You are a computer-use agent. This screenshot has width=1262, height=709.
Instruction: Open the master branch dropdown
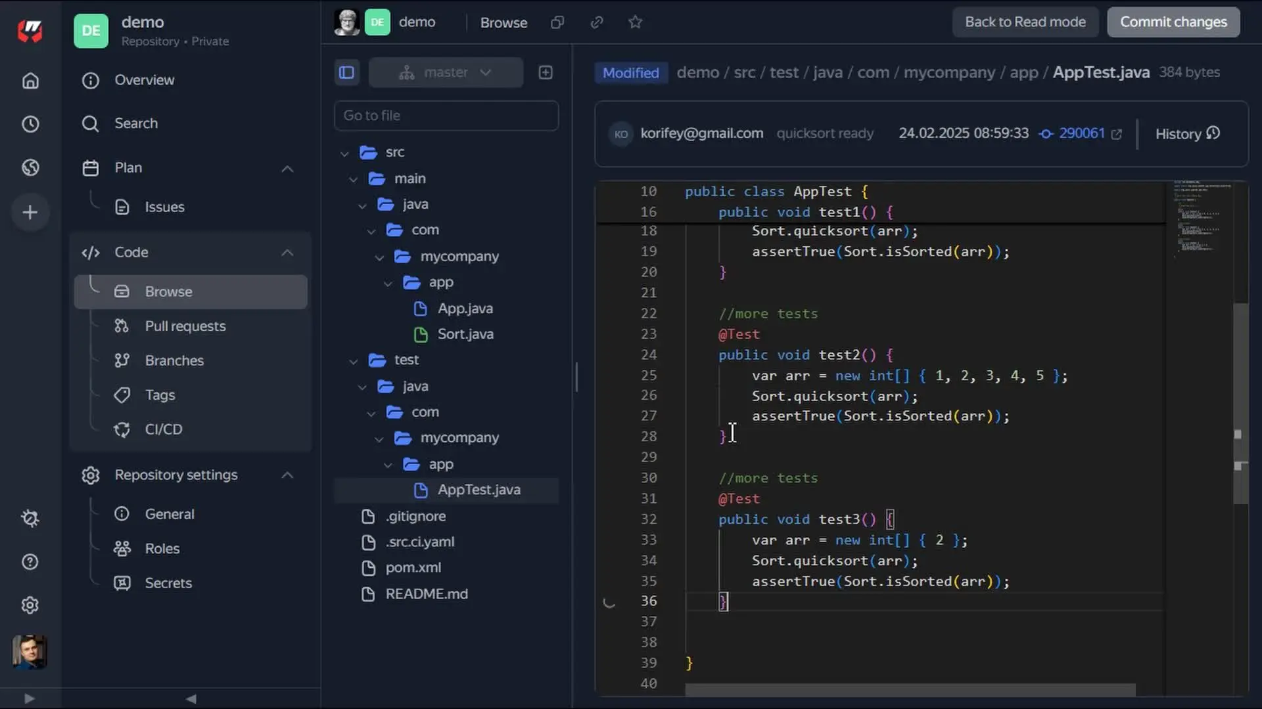[x=446, y=72]
